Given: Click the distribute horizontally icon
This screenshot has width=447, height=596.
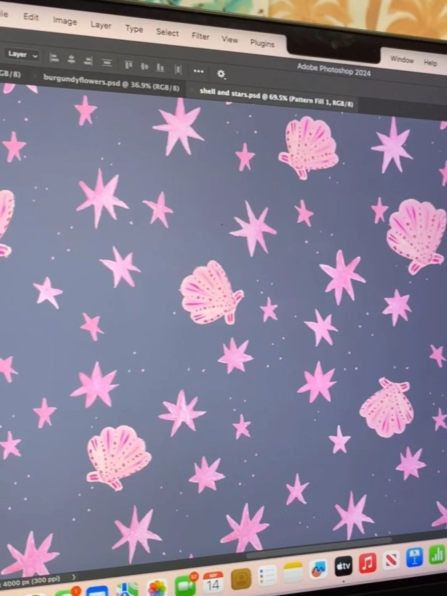Looking at the screenshot, I should pos(178,69).
